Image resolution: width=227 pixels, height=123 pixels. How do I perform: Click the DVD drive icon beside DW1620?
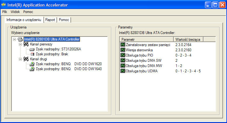coord(32,64)
